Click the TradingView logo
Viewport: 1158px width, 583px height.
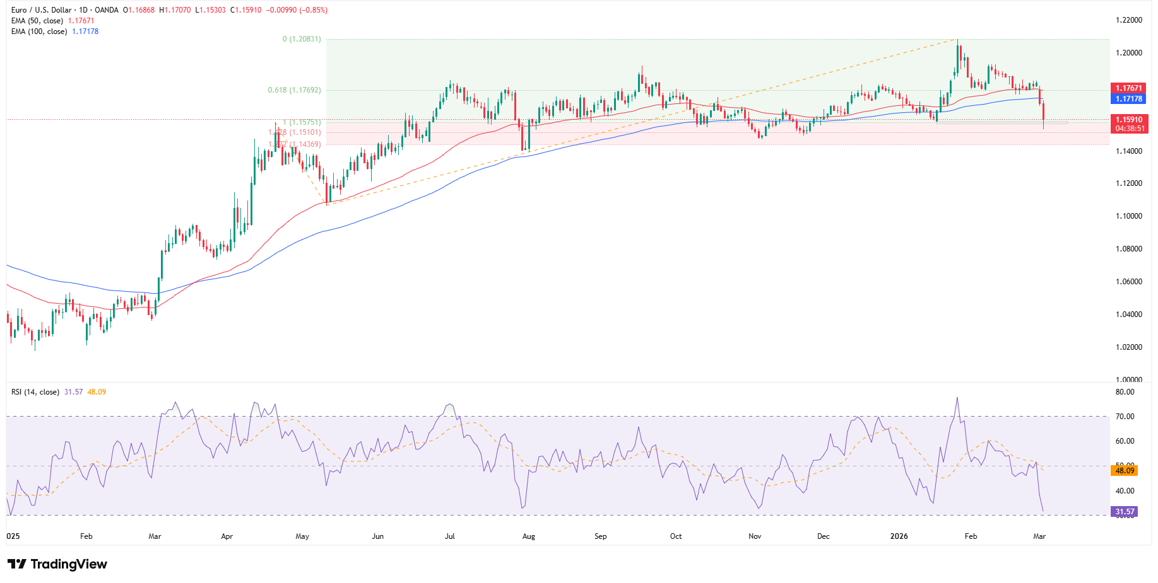coord(57,565)
